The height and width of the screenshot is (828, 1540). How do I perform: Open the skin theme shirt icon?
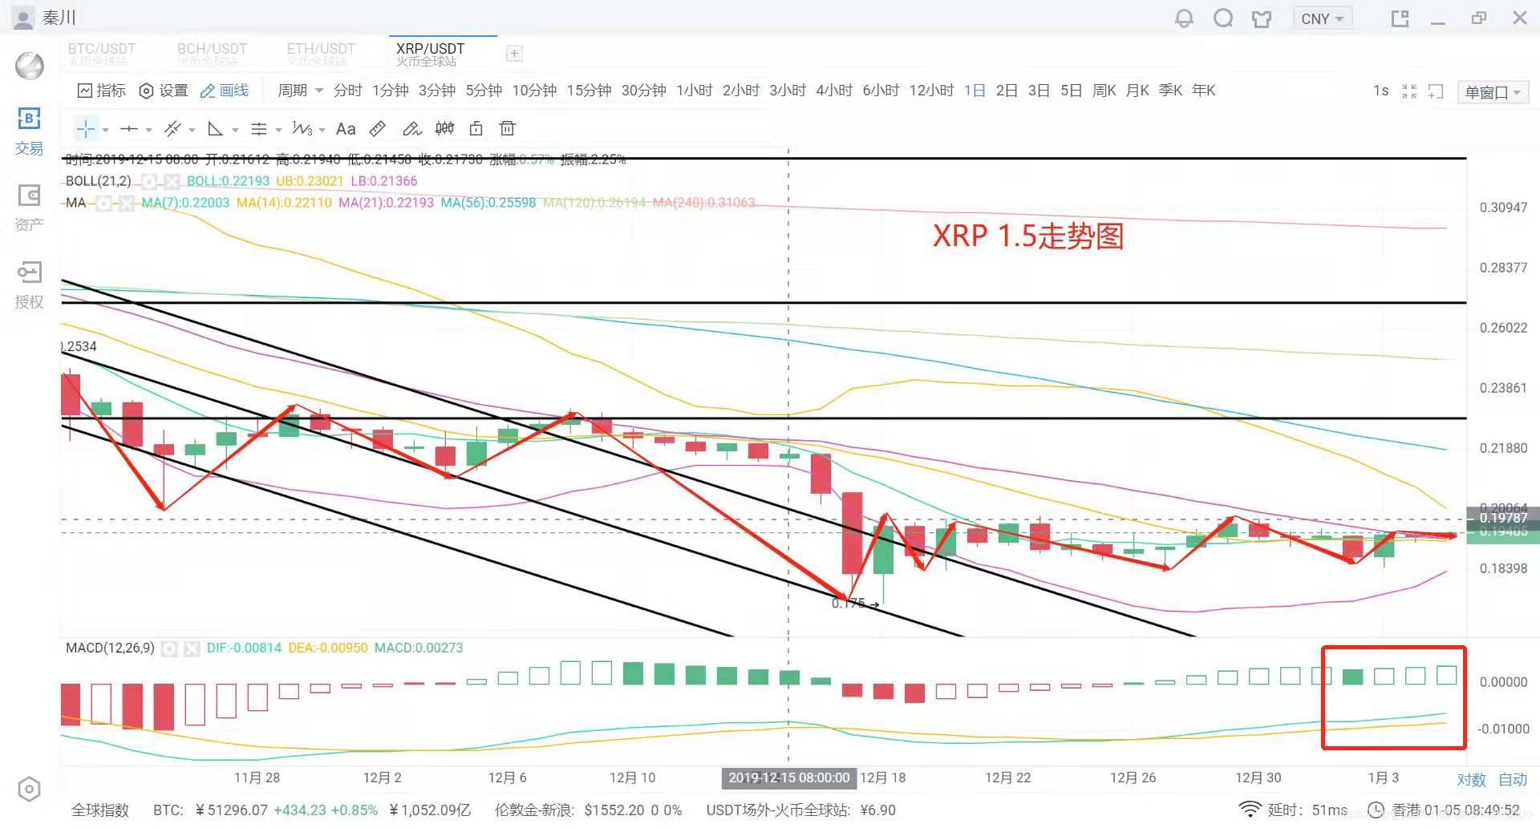[1262, 18]
